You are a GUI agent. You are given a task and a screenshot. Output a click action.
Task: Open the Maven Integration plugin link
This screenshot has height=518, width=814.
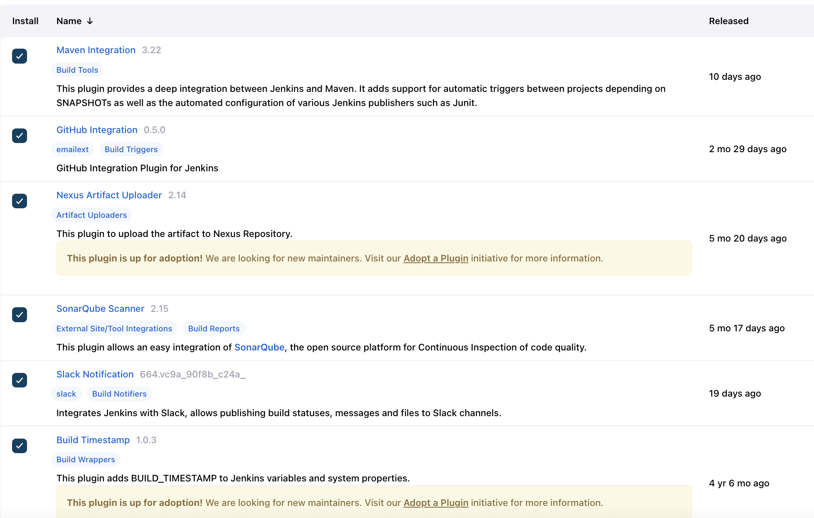[96, 50]
